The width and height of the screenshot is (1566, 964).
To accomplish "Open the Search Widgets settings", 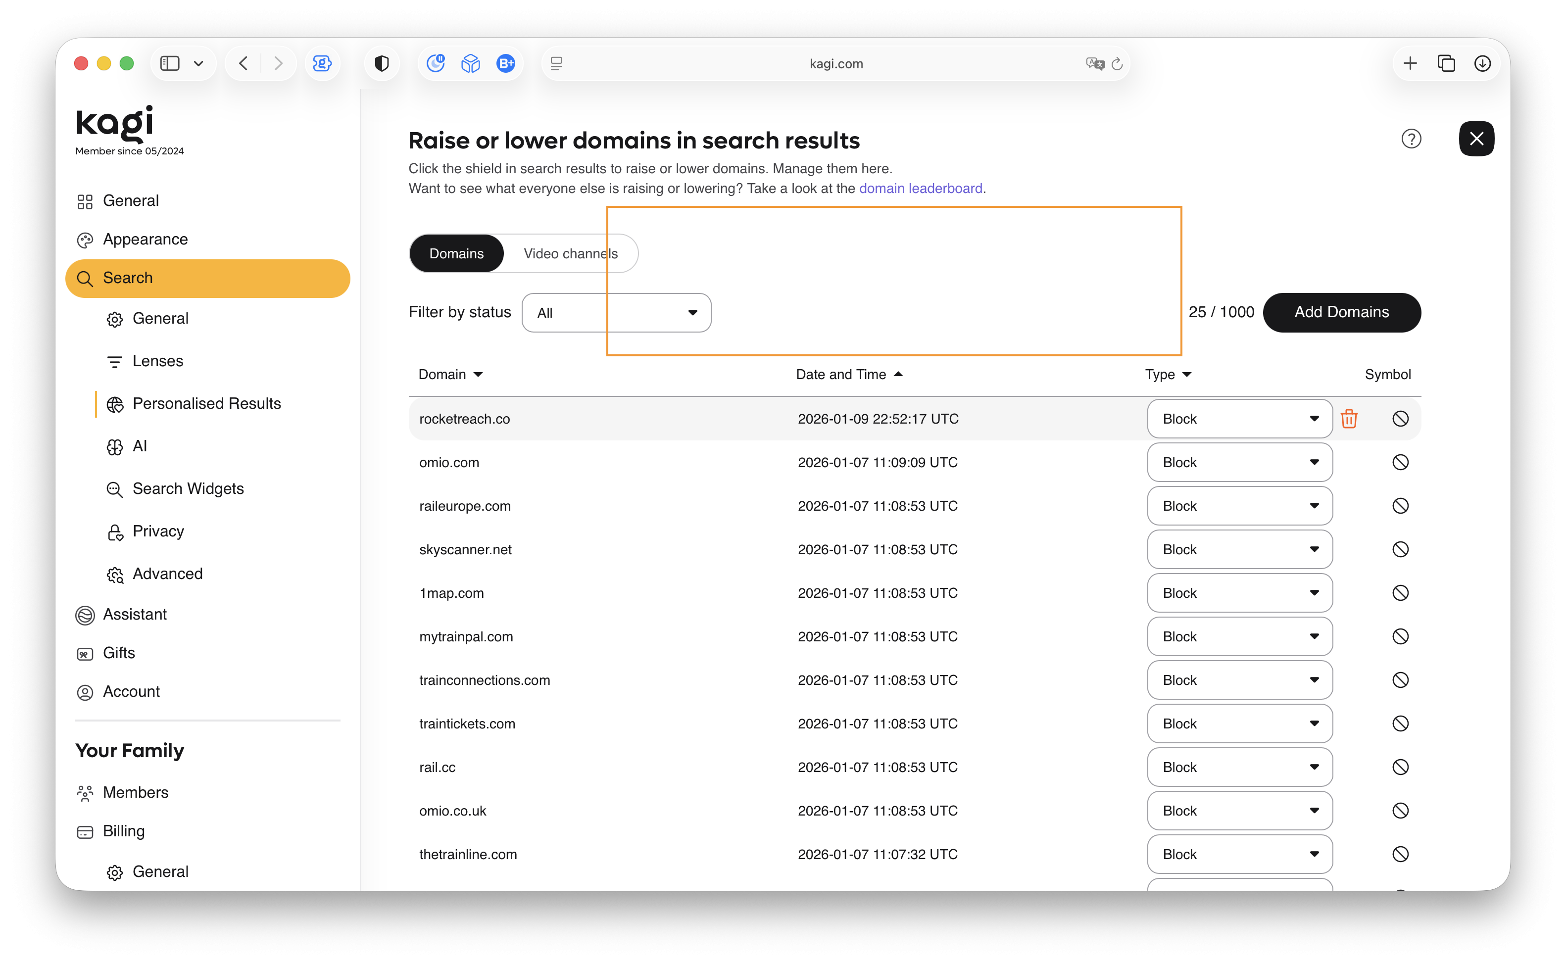I will 188,488.
